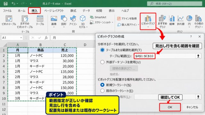Select the 商品 header cell
The height and width of the screenshot is (115, 205).
click(40, 50)
